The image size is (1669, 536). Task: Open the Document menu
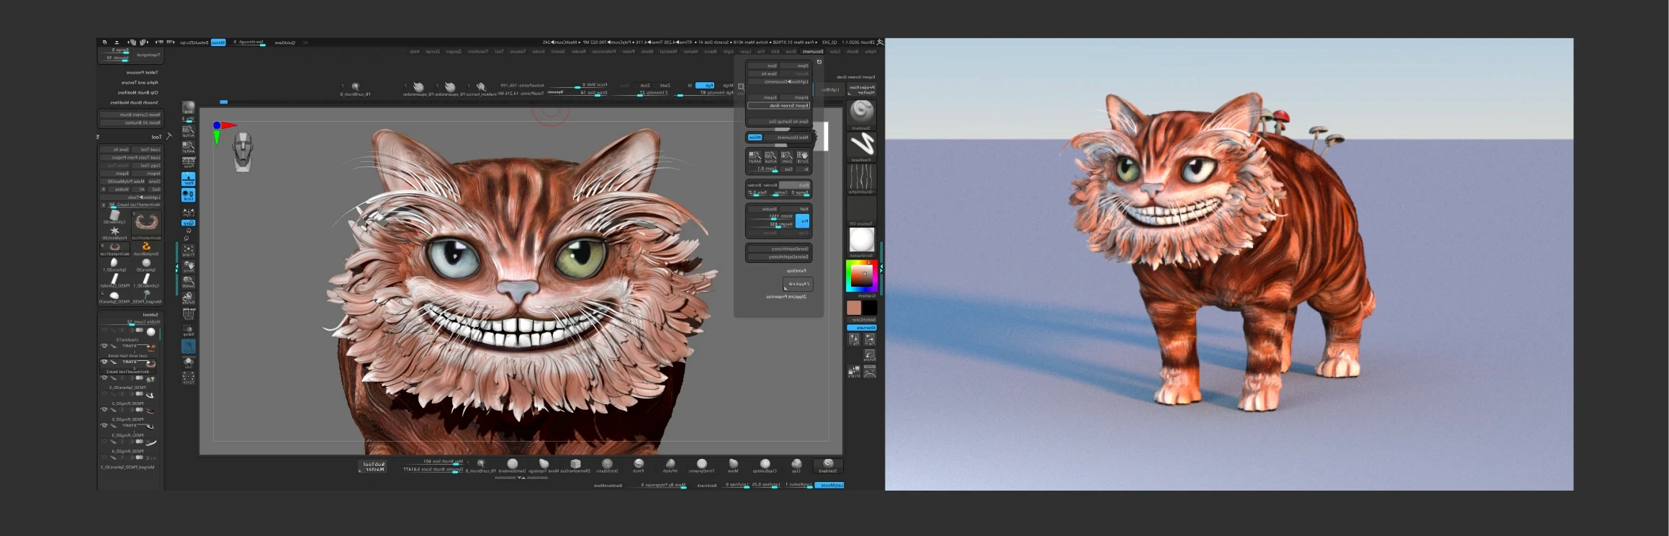click(x=813, y=52)
